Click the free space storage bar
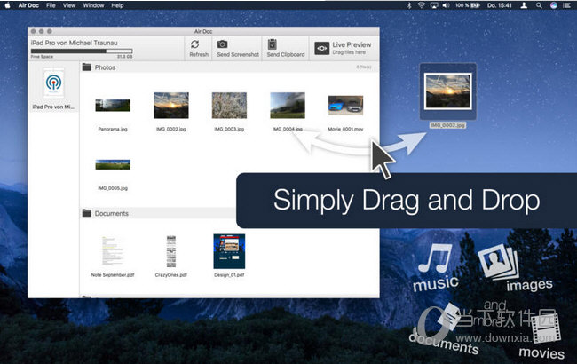Screen dimensions: 577x364 (82, 51)
